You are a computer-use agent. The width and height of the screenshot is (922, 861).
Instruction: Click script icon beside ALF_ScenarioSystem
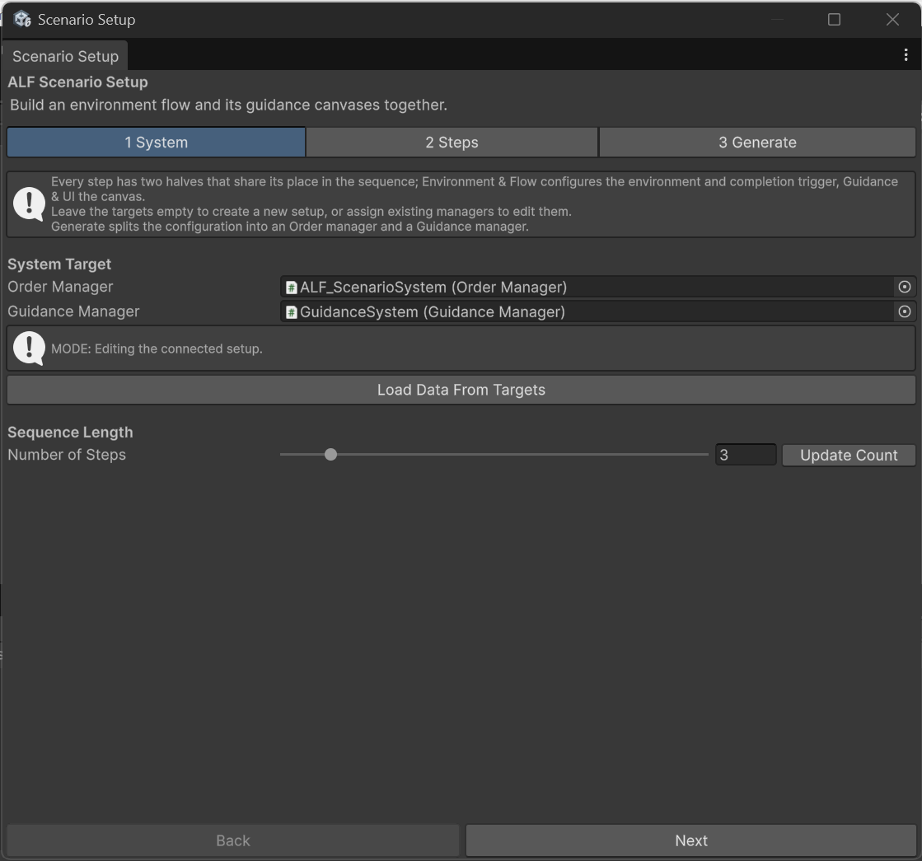click(x=291, y=287)
